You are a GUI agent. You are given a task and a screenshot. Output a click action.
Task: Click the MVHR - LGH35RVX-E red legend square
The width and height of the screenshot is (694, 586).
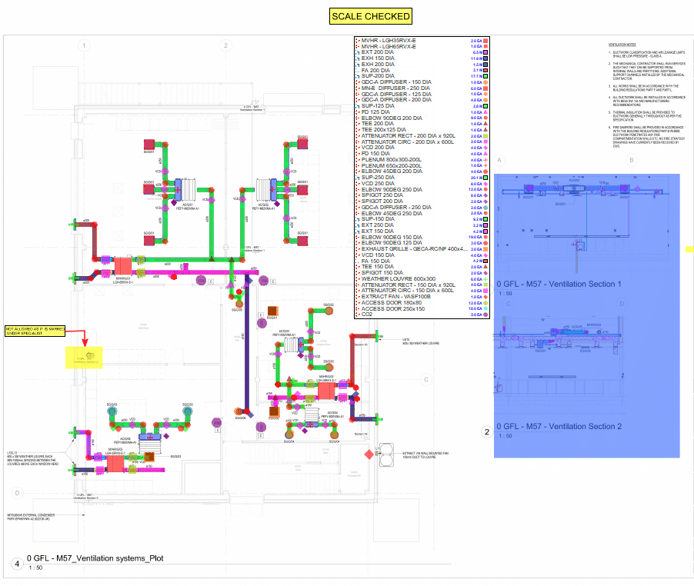[486, 39]
